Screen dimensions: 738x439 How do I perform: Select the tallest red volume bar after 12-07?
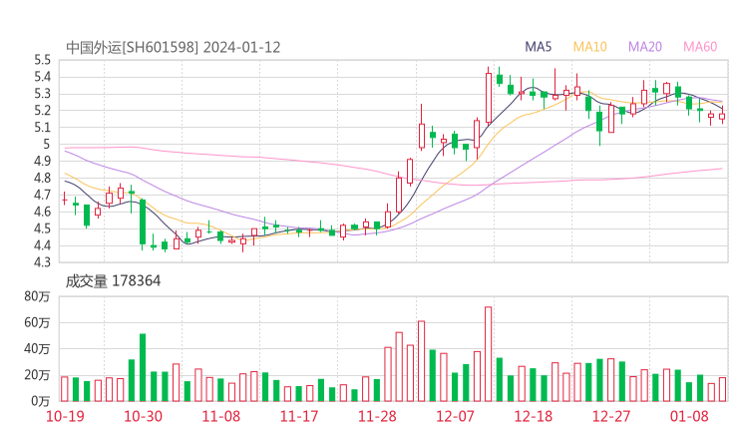(488, 354)
